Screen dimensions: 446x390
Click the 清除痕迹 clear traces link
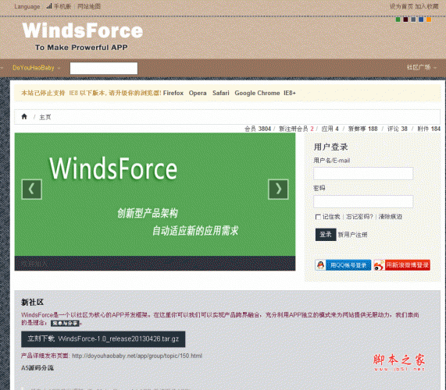[391, 217]
